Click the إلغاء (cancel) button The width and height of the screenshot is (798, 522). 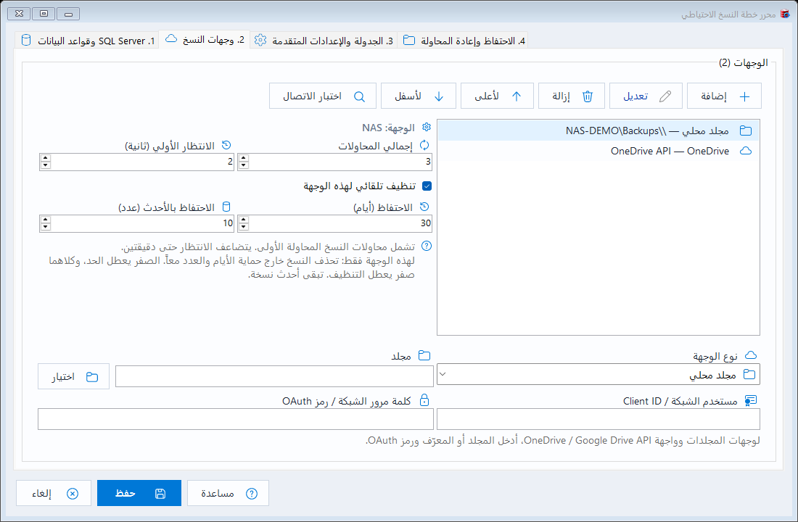point(54,494)
